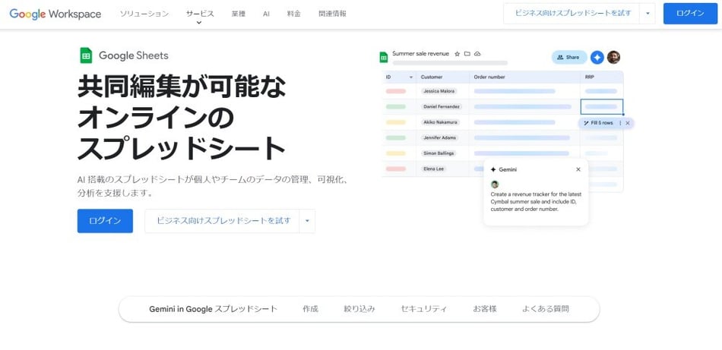Click the cloud icon beside Summer sale revenue
The width and height of the screenshot is (722, 350).
click(x=477, y=54)
